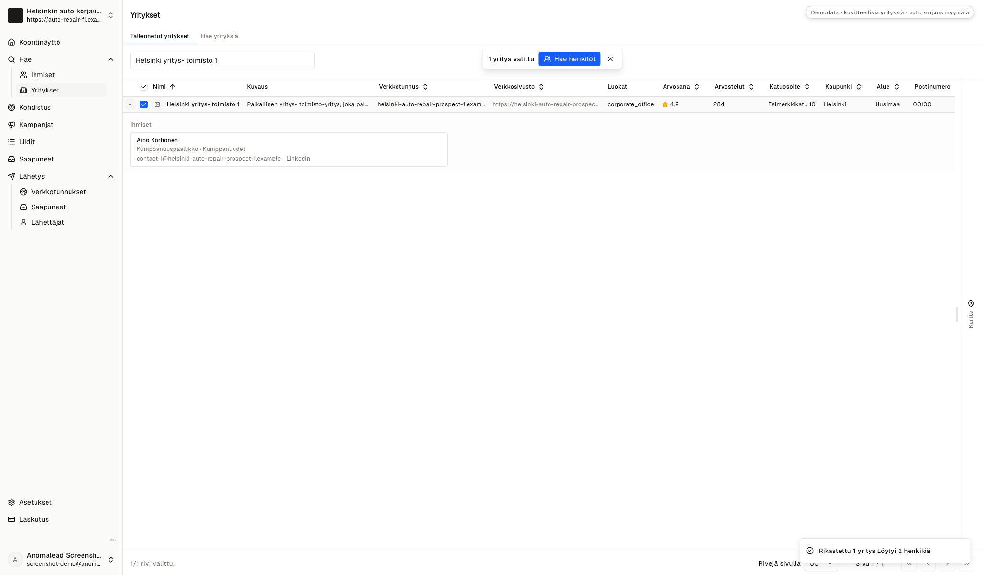Open Asetukset settings
Viewport: 982px width, 575px height.
pyautogui.click(x=35, y=502)
